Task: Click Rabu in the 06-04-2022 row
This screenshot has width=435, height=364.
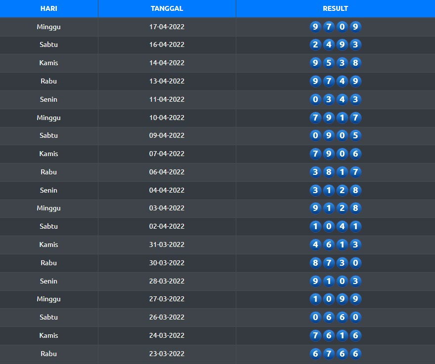Action: [x=49, y=172]
